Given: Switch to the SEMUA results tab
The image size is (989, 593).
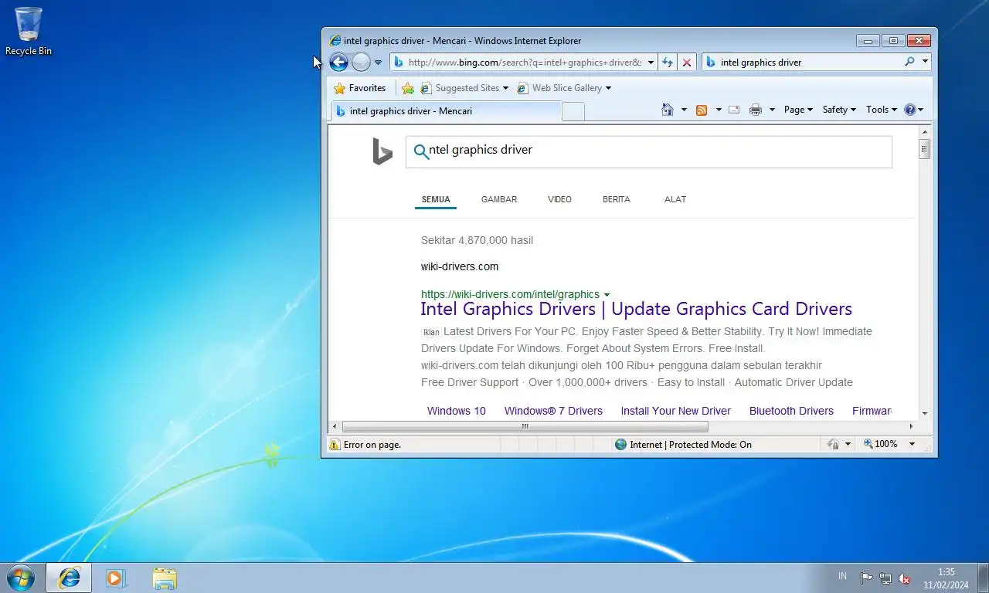Looking at the screenshot, I should pos(436,199).
